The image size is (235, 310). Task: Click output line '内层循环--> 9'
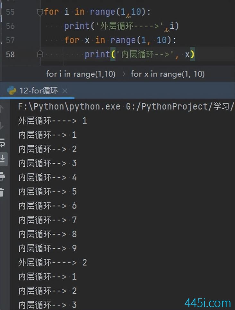48,248
